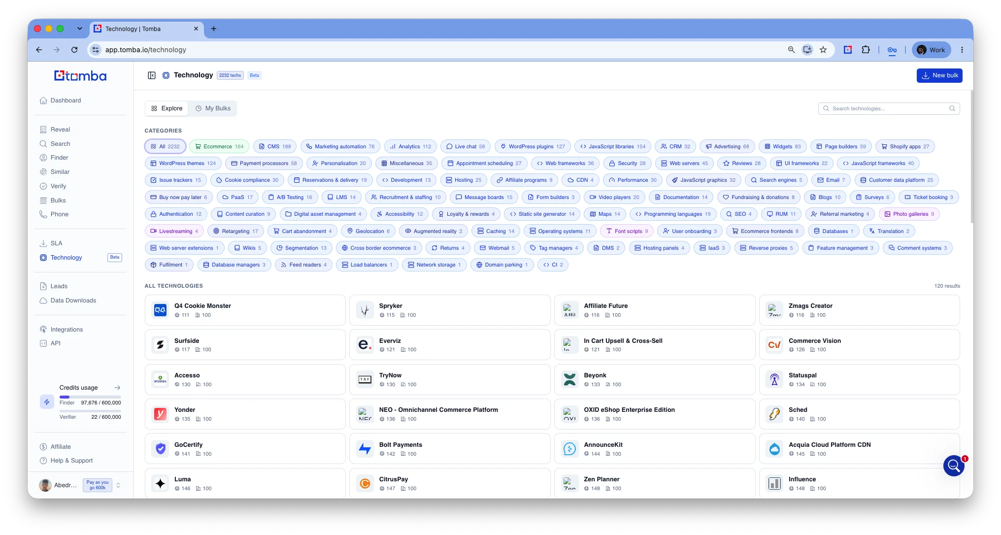Select the Livestreaming category chip
The image size is (1001, 535).
coord(174,231)
